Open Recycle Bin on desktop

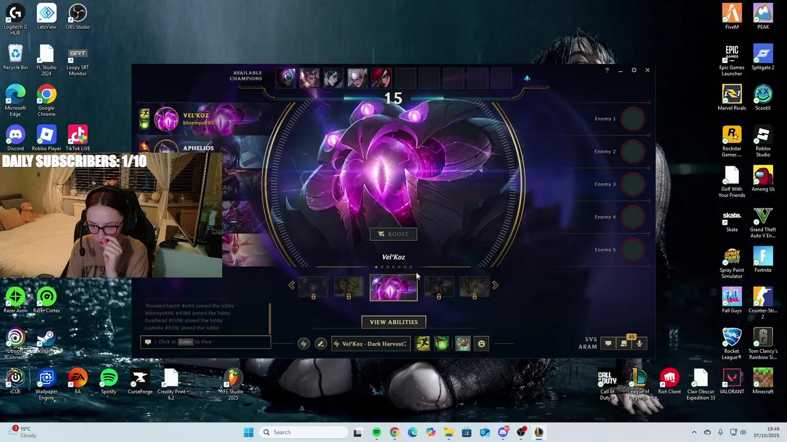click(15, 58)
